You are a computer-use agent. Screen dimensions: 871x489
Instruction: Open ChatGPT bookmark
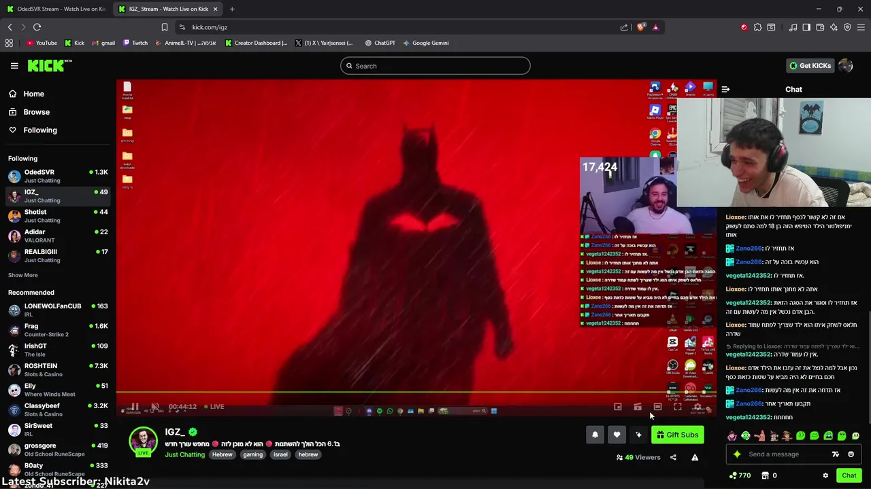click(380, 43)
